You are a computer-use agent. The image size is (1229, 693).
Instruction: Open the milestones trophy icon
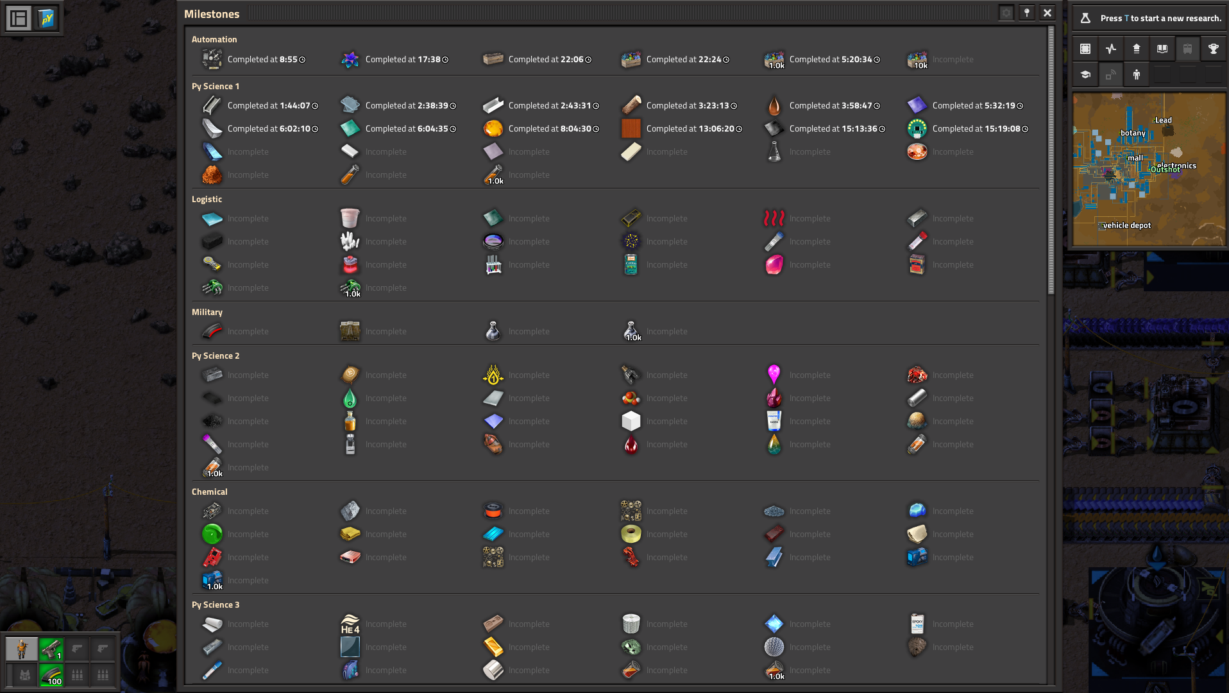click(x=1214, y=49)
